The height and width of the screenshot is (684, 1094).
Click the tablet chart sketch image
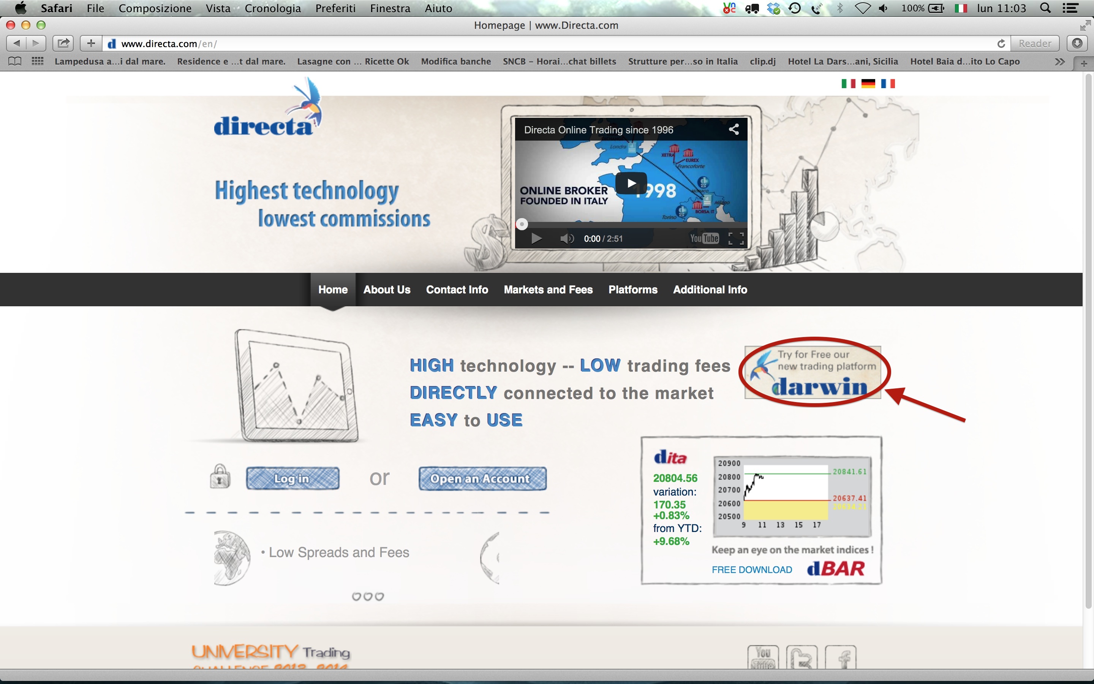(x=296, y=386)
